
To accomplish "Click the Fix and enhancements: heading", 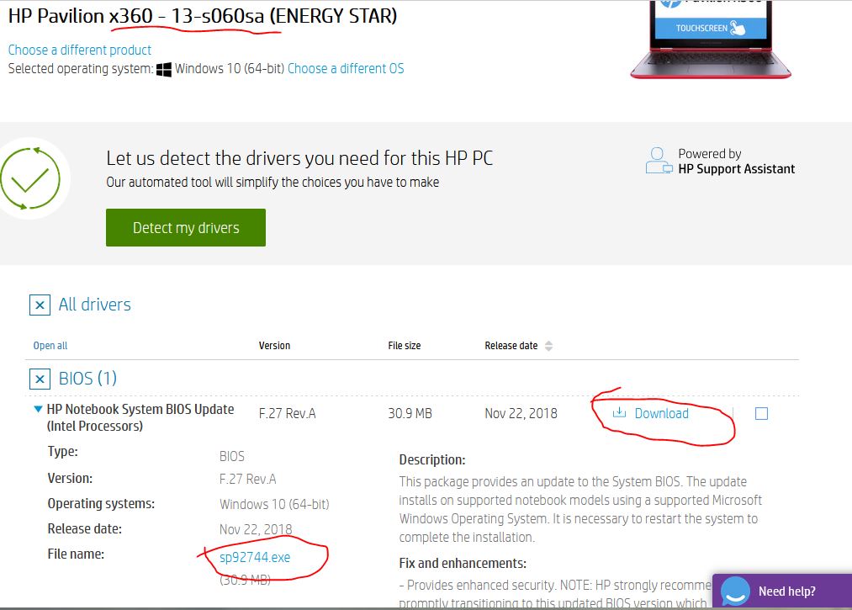I will point(463,563).
